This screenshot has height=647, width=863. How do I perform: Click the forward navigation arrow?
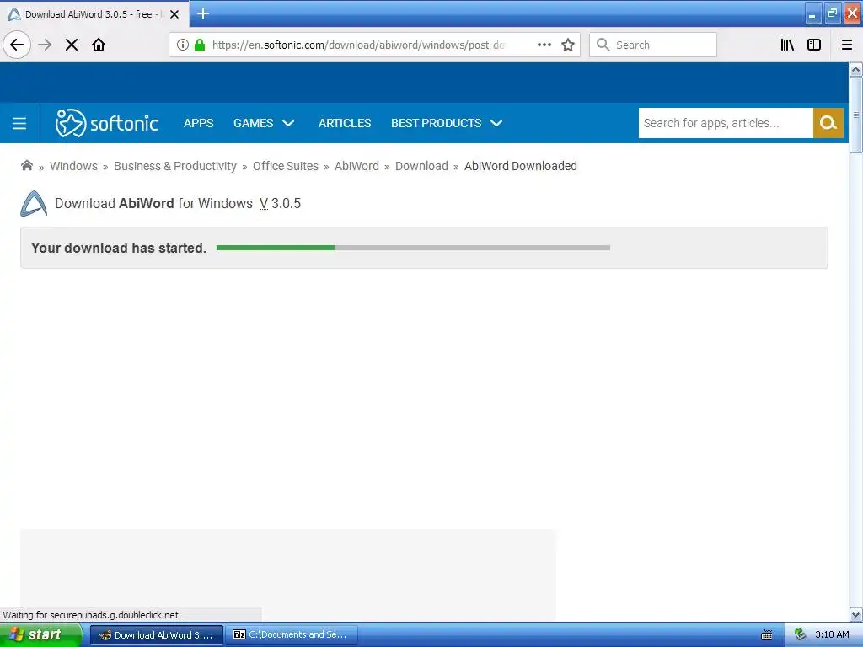(45, 45)
